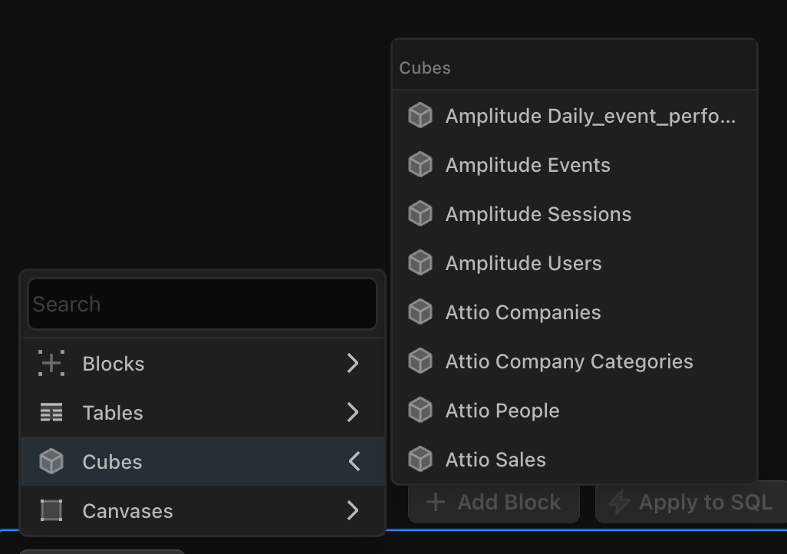Click cube icon beside Attio Sales
This screenshot has height=554, width=787.
420,460
